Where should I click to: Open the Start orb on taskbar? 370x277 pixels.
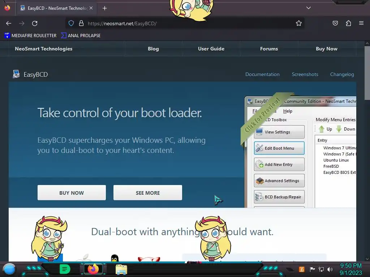pos(9,269)
